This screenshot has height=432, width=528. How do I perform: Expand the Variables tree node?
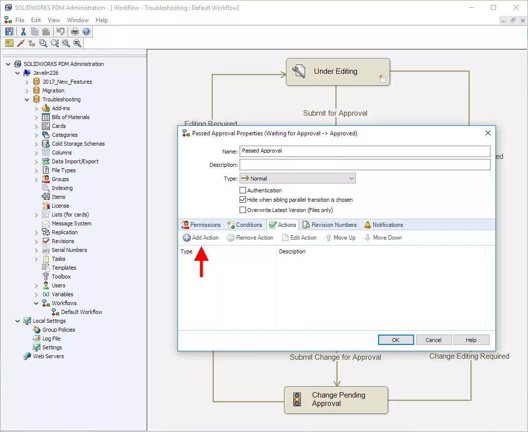pyautogui.click(x=36, y=295)
